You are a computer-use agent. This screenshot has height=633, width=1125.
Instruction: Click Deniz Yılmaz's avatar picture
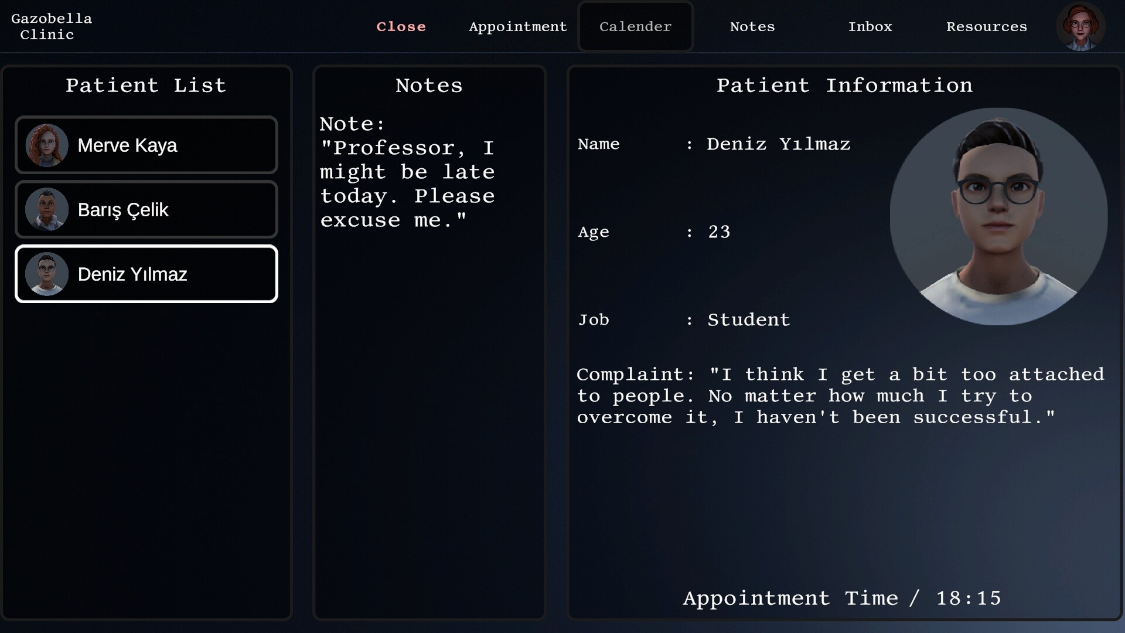[46, 273]
